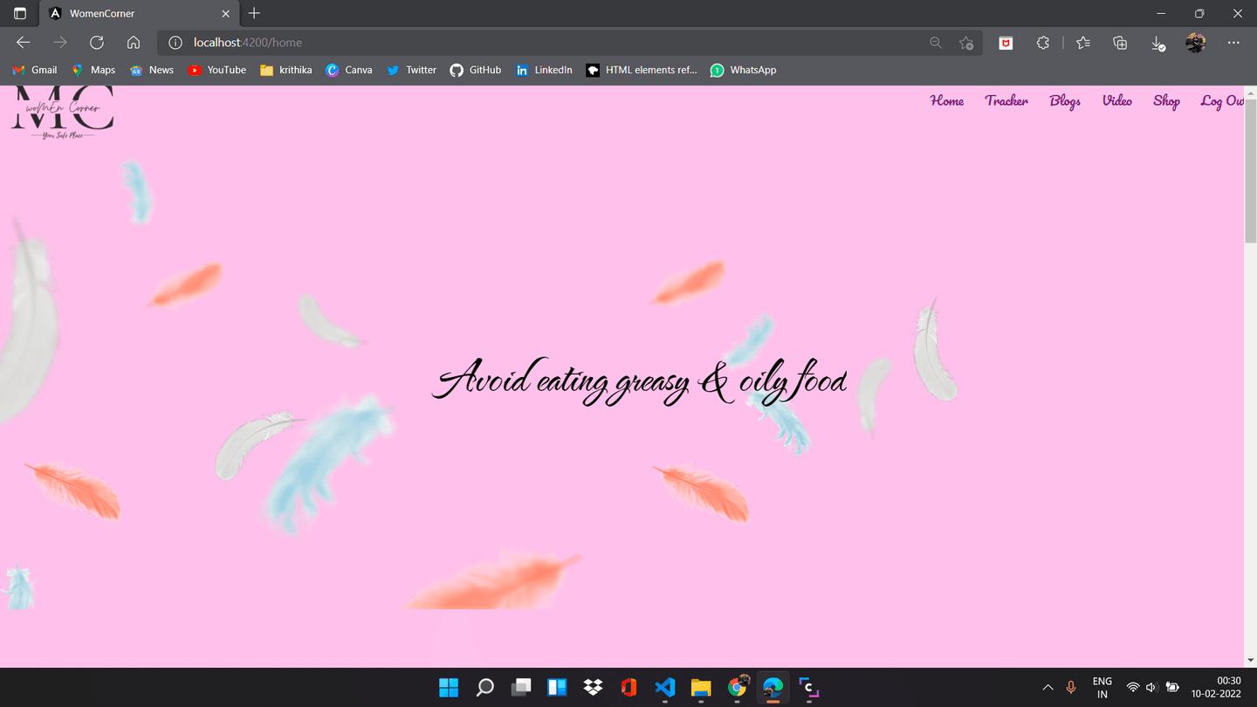The height and width of the screenshot is (707, 1257).
Task: Open the Maps bookmark
Action: [x=93, y=70]
